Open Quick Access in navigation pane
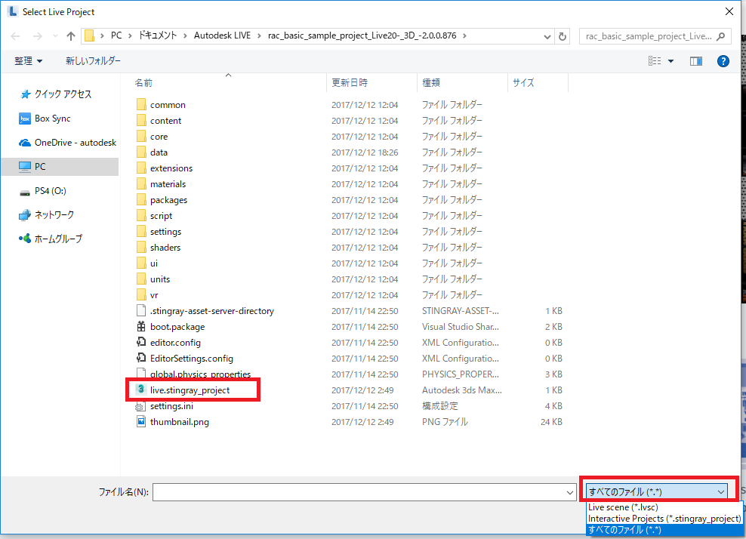 pos(56,94)
